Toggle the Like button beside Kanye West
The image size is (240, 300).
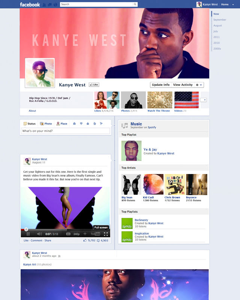(x=94, y=85)
